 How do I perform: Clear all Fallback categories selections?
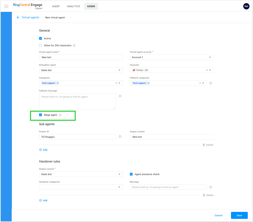[200, 83]
